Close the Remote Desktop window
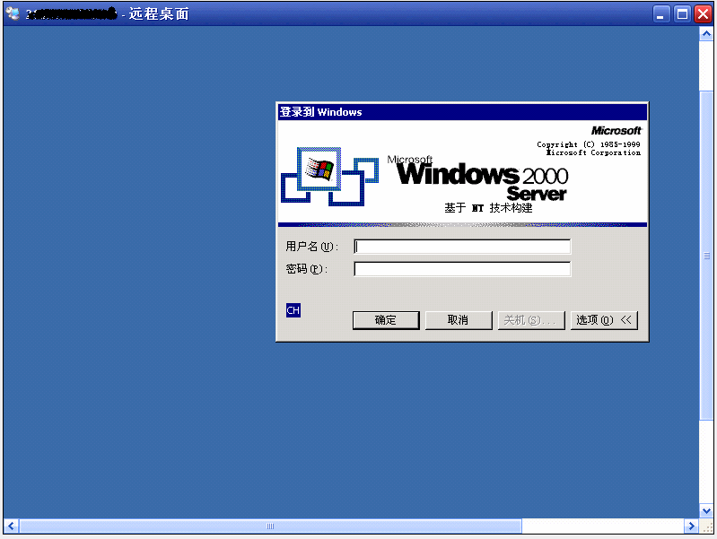Screen dimensions: 717x539 [x=703, y=14]
